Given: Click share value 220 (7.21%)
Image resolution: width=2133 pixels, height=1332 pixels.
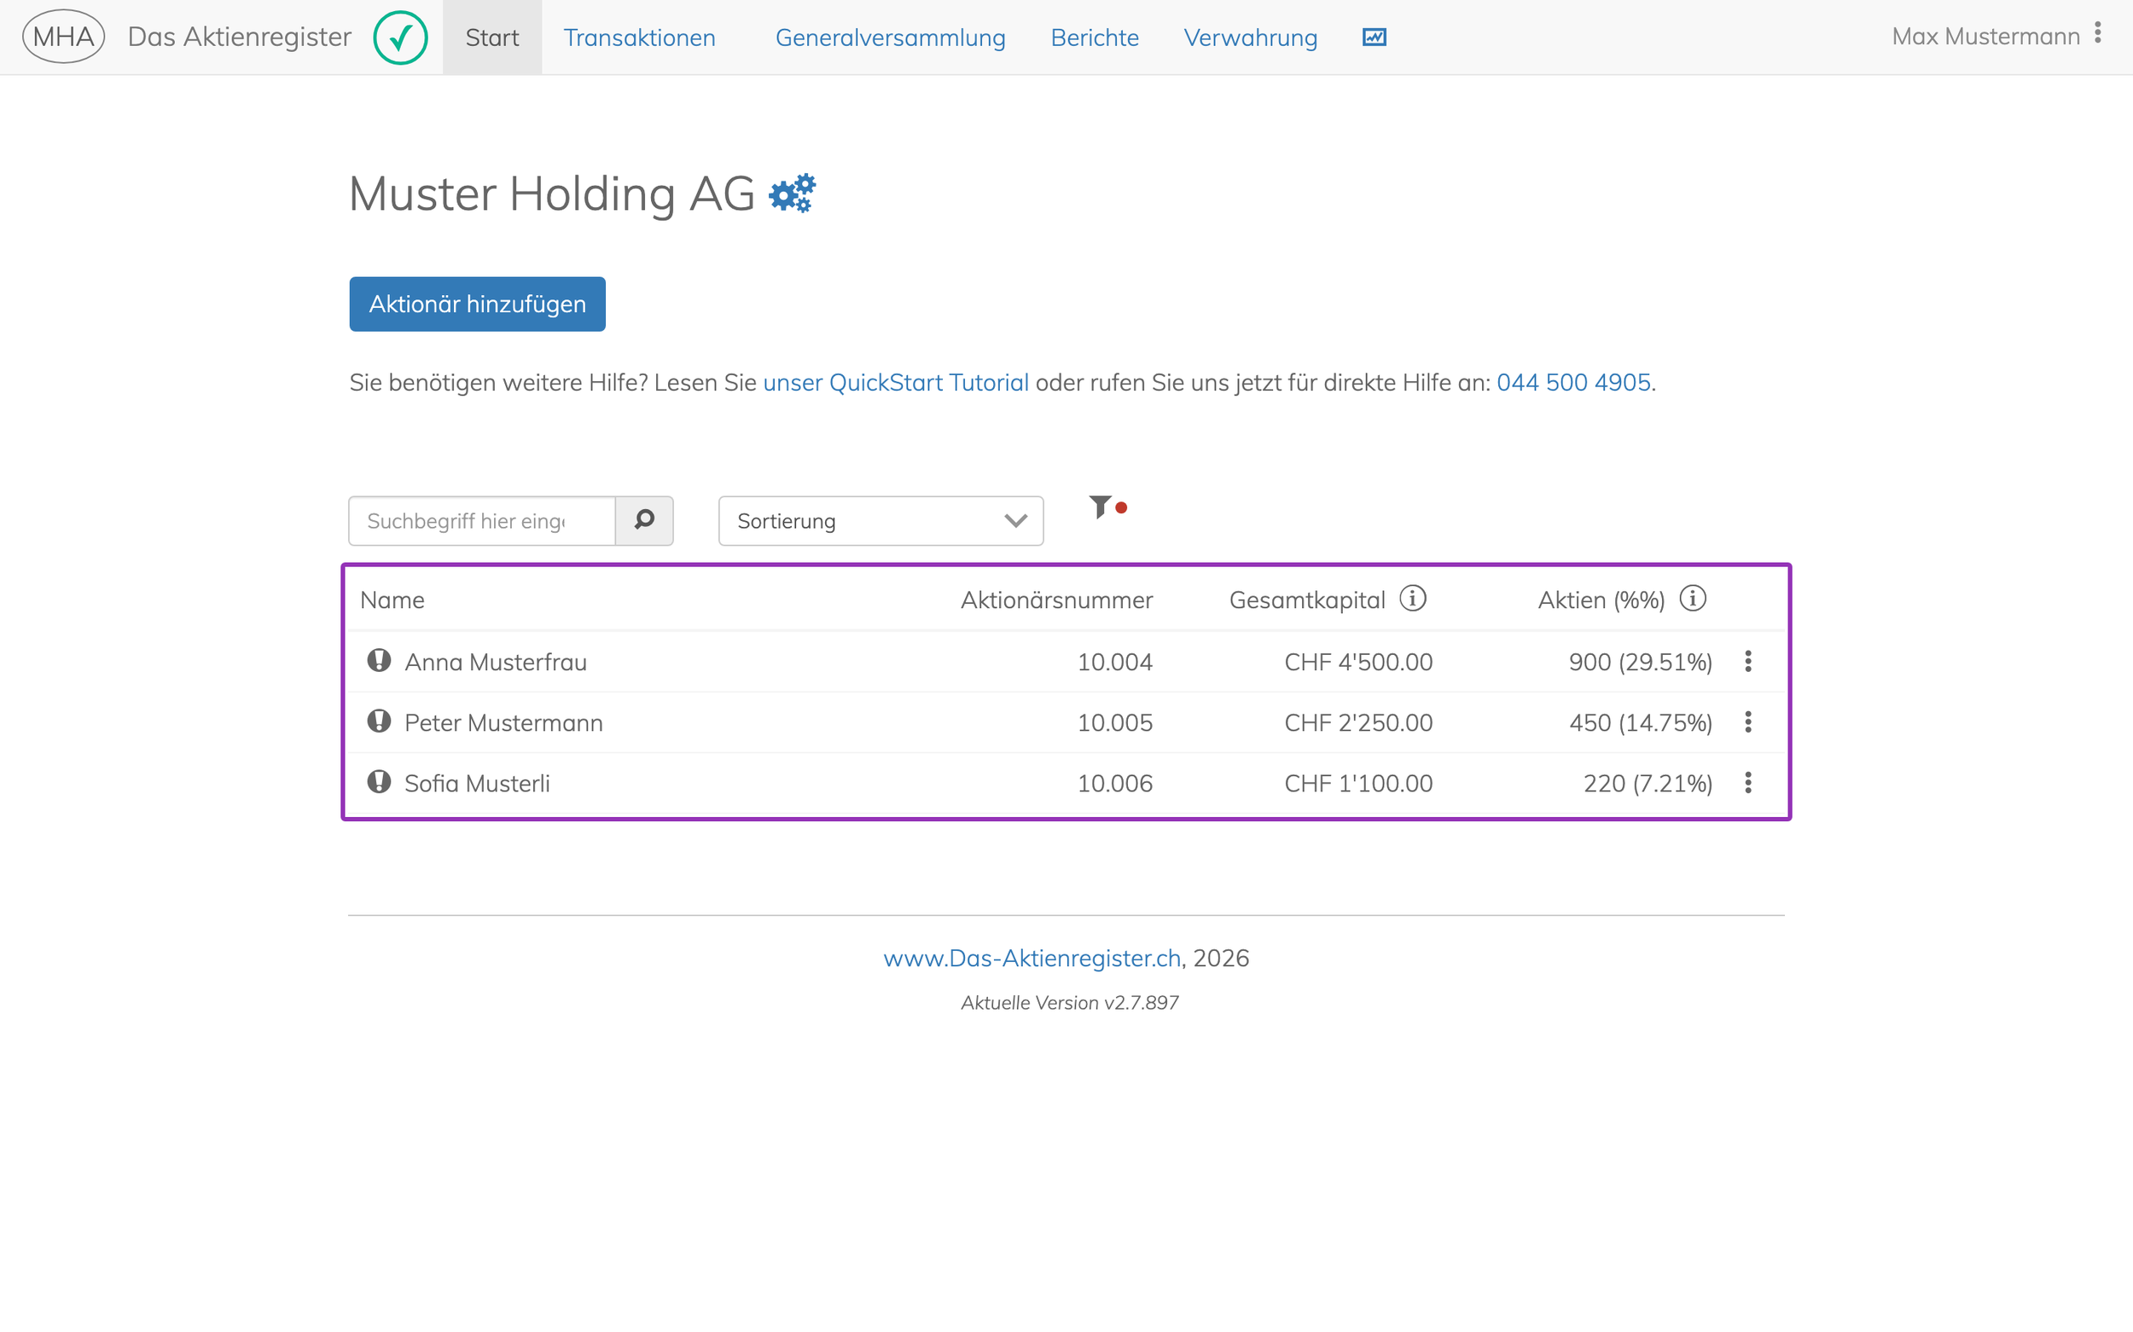Looking at the screenshot, I should (x=1648, y=783).
